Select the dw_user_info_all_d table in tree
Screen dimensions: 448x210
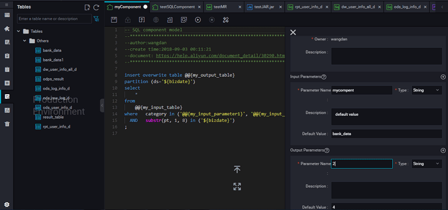click(60, 69)
